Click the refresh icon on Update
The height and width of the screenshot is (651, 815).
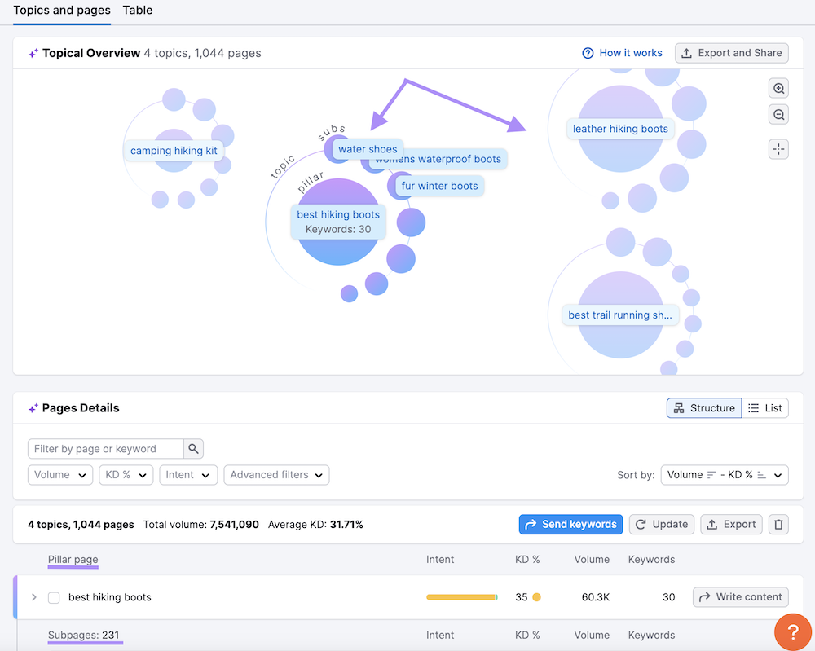click(641, 524)
